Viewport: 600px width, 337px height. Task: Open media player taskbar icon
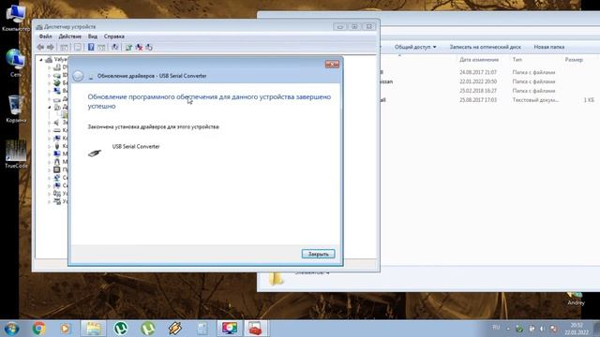[x=65, y=329]
